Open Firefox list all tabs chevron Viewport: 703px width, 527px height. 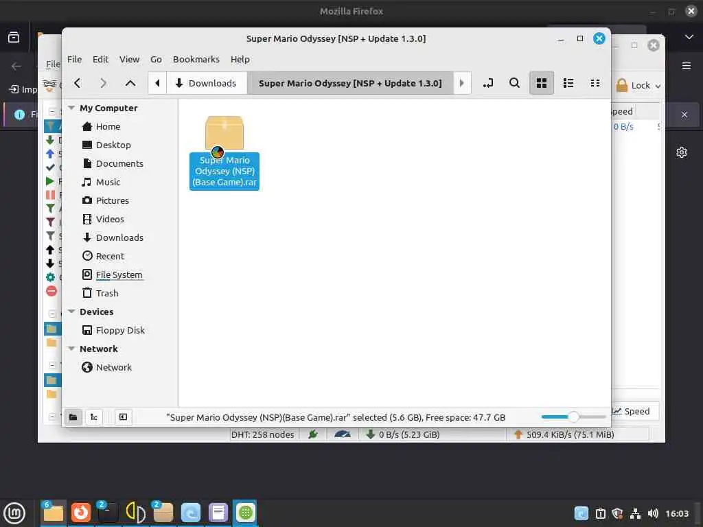[689, 37]
